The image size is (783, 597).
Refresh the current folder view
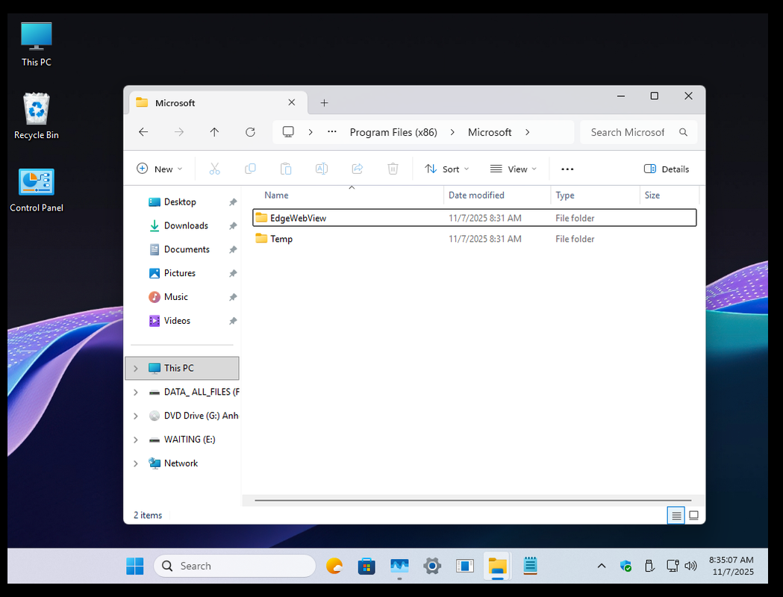pos(250,132)
